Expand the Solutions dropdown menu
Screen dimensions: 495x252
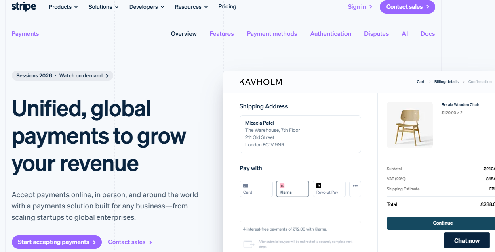[x=104, y=7]
